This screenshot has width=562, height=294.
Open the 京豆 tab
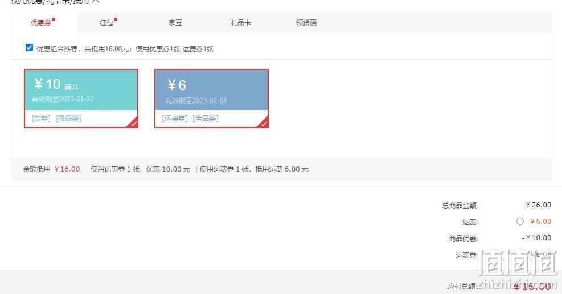click(175, 23)
